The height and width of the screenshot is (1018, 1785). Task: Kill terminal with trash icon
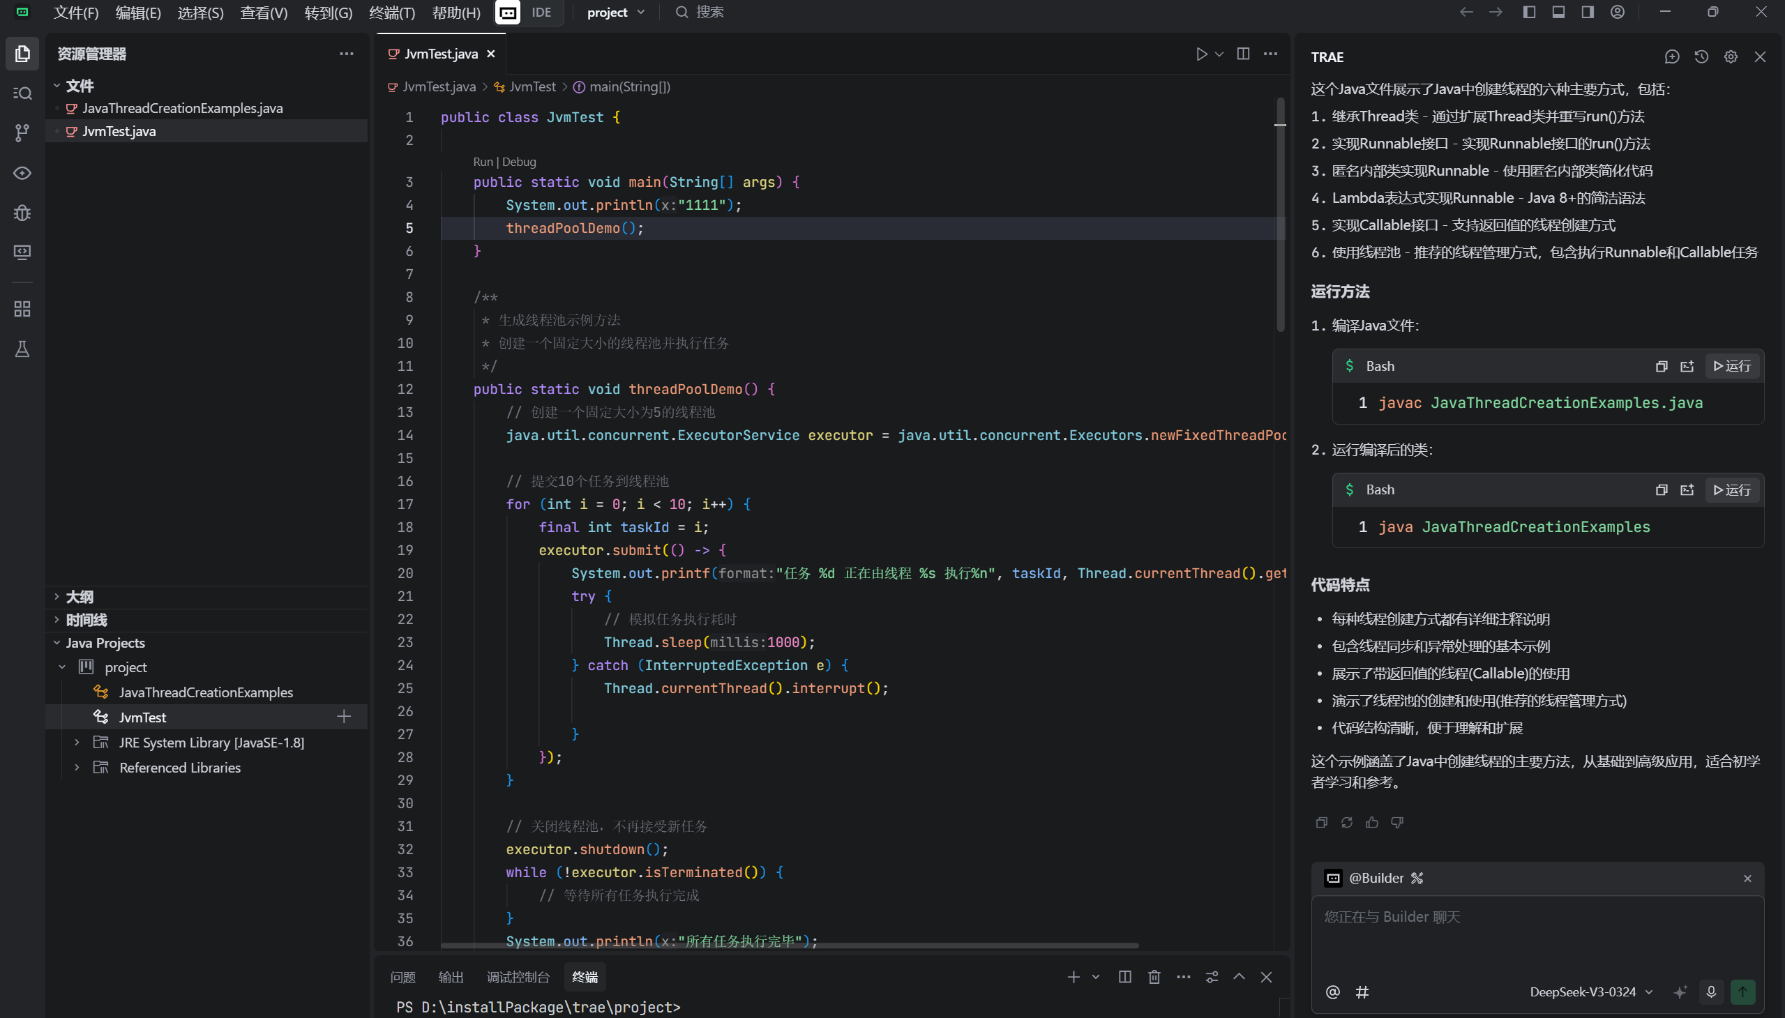(1154, 977)
